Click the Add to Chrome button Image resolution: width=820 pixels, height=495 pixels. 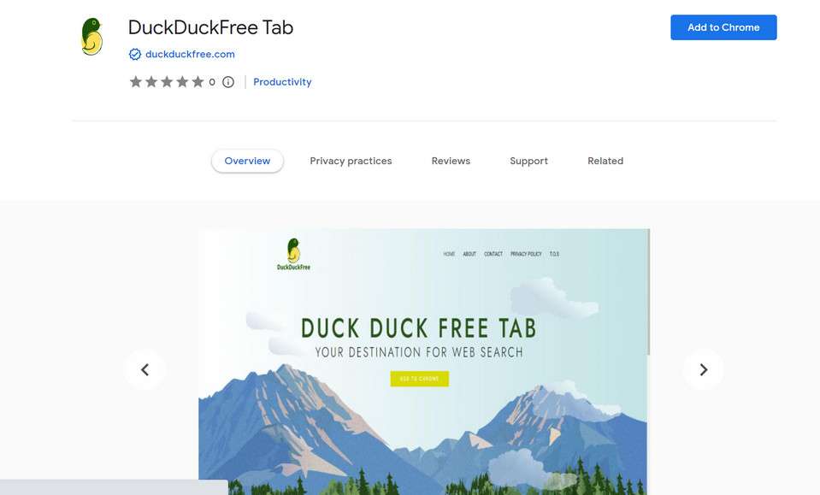pyautogui.click(x=723, y=27)
